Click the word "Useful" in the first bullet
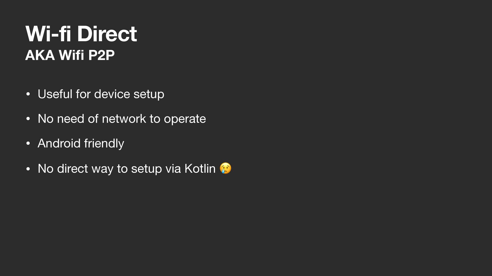 pos(55,94)
